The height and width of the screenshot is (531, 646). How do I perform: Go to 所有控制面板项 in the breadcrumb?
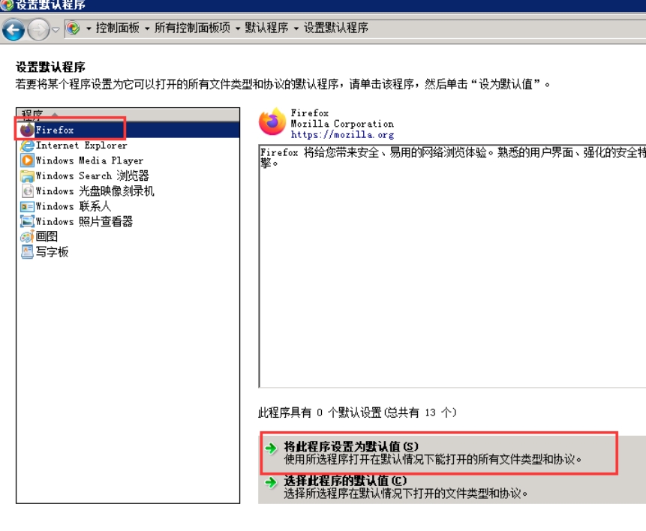pyautogui.click(x=192, y=28)
